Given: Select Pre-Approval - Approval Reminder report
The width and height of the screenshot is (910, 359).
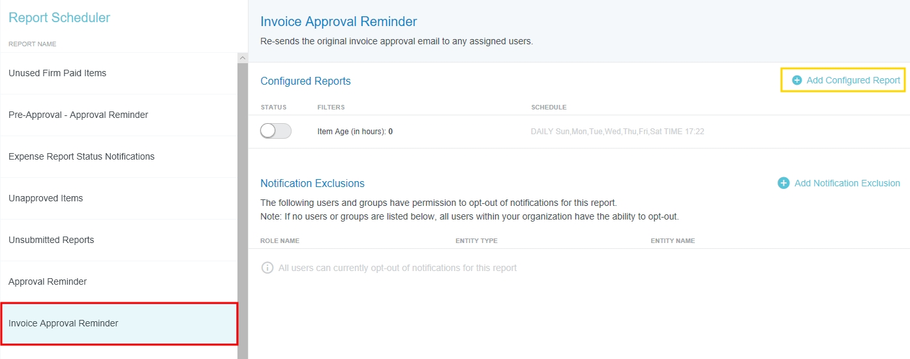Looking at the screenshot, I should pos(78,115).
